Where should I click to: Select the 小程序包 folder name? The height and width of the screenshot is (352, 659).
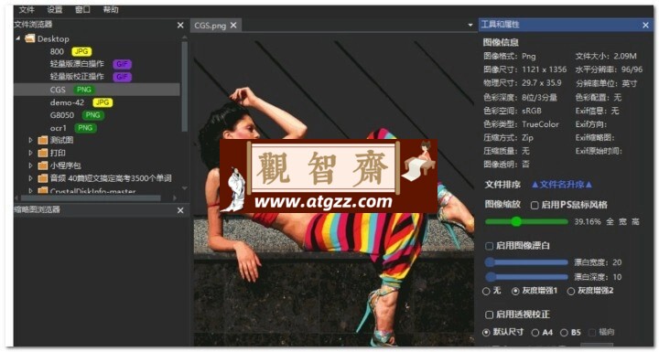tap(66, 165)
